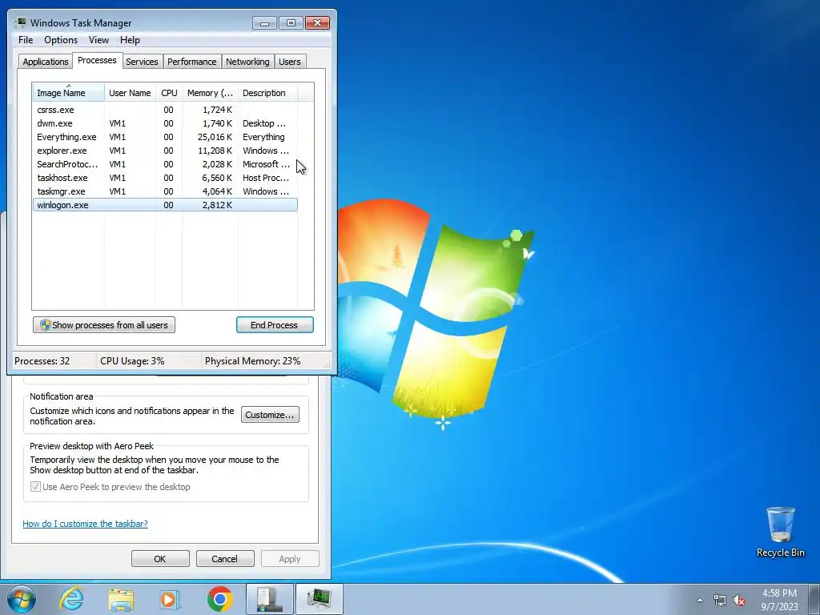This screenshot has height=615, width=820.
Task: Click Customize... notification area button
Action: tap(270, 415)
